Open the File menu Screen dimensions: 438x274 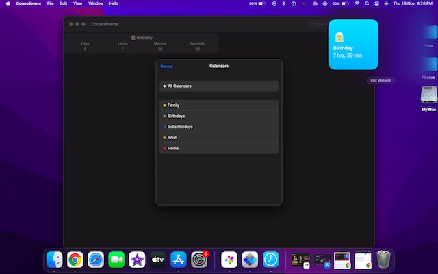(50, 3)
